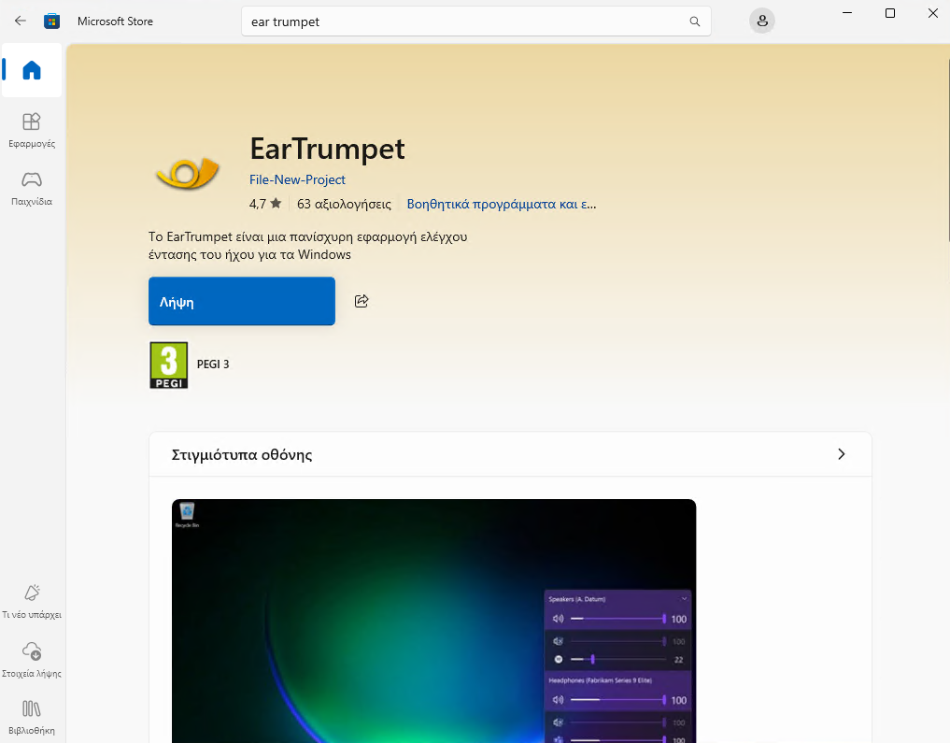Open Παιχνίδια (Games) section
The image size is (950, 743).
[32, 187]
